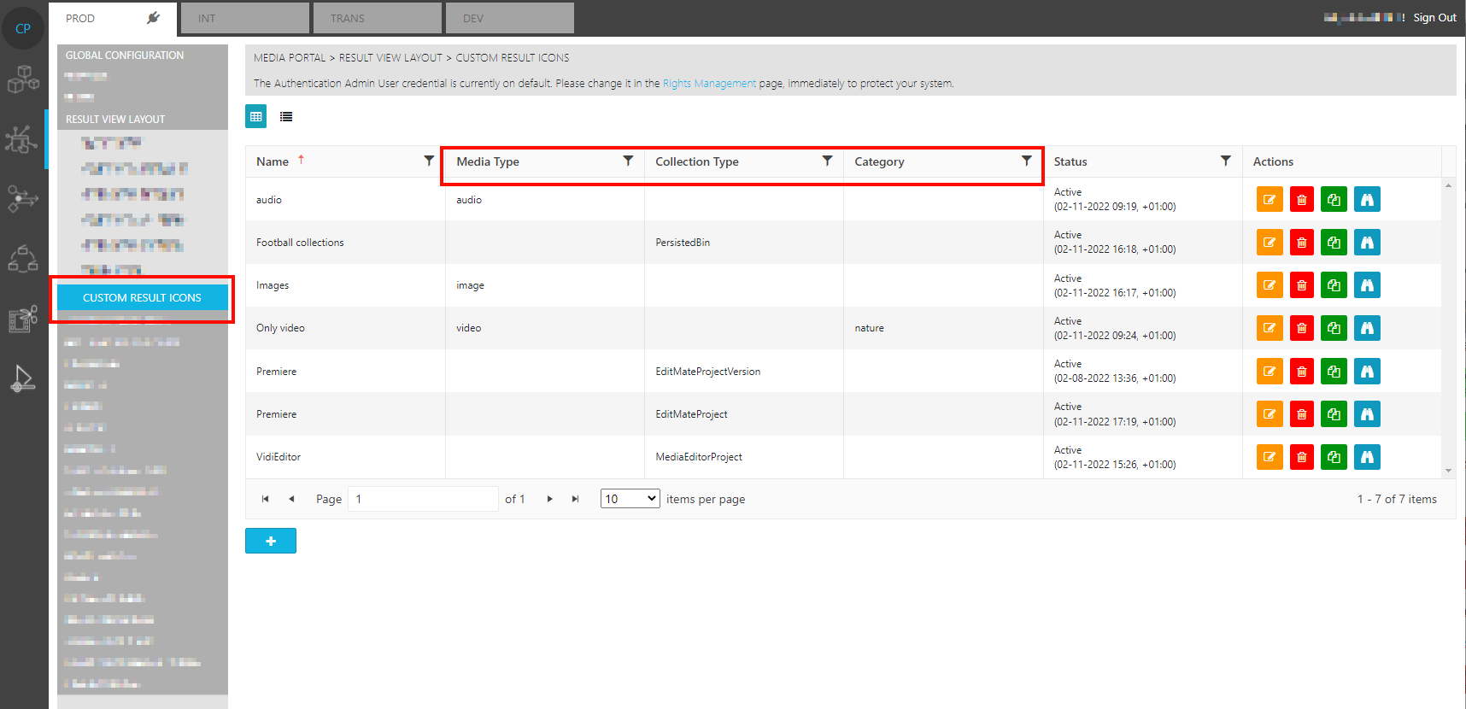Click binoculars icon for Only video row

[1367, 328]
